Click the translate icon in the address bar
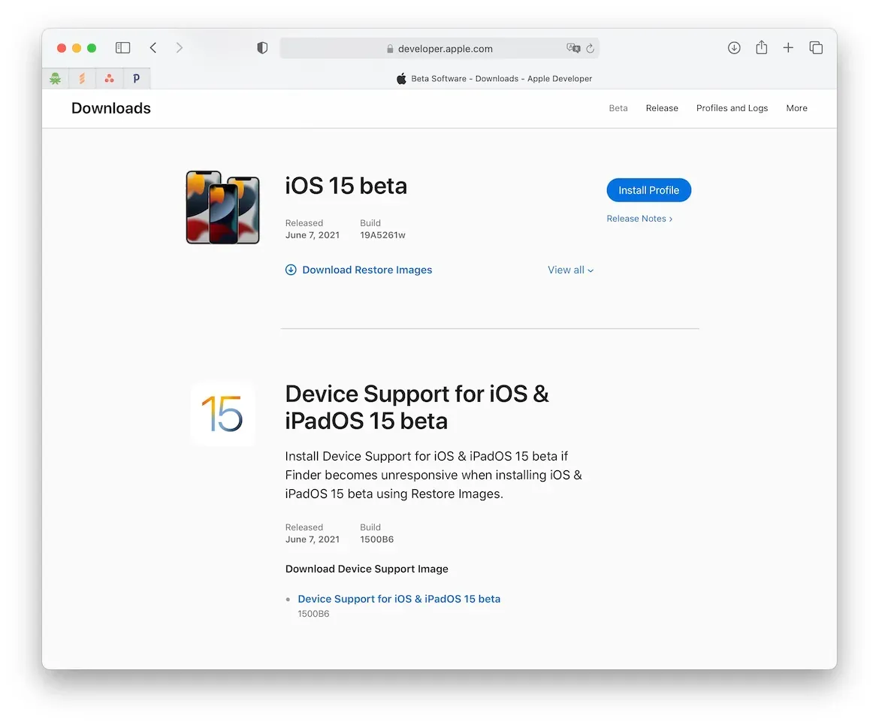 point(574,48)
